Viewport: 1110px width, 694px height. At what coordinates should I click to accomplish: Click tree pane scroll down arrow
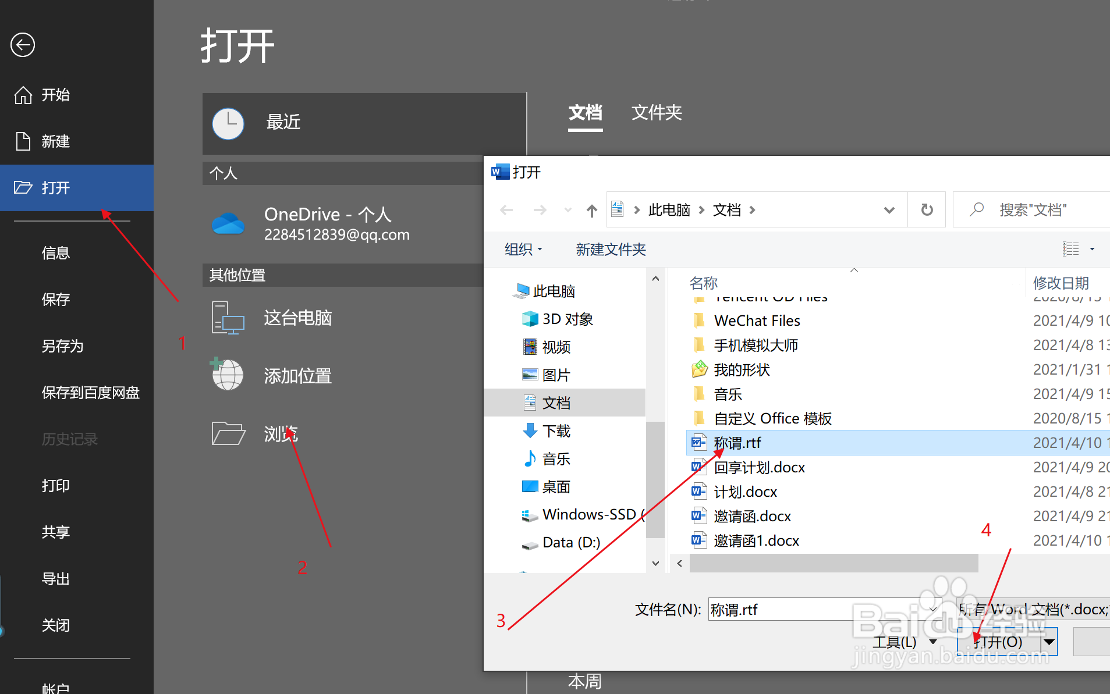pyautogui.click(x=655, y=563)
